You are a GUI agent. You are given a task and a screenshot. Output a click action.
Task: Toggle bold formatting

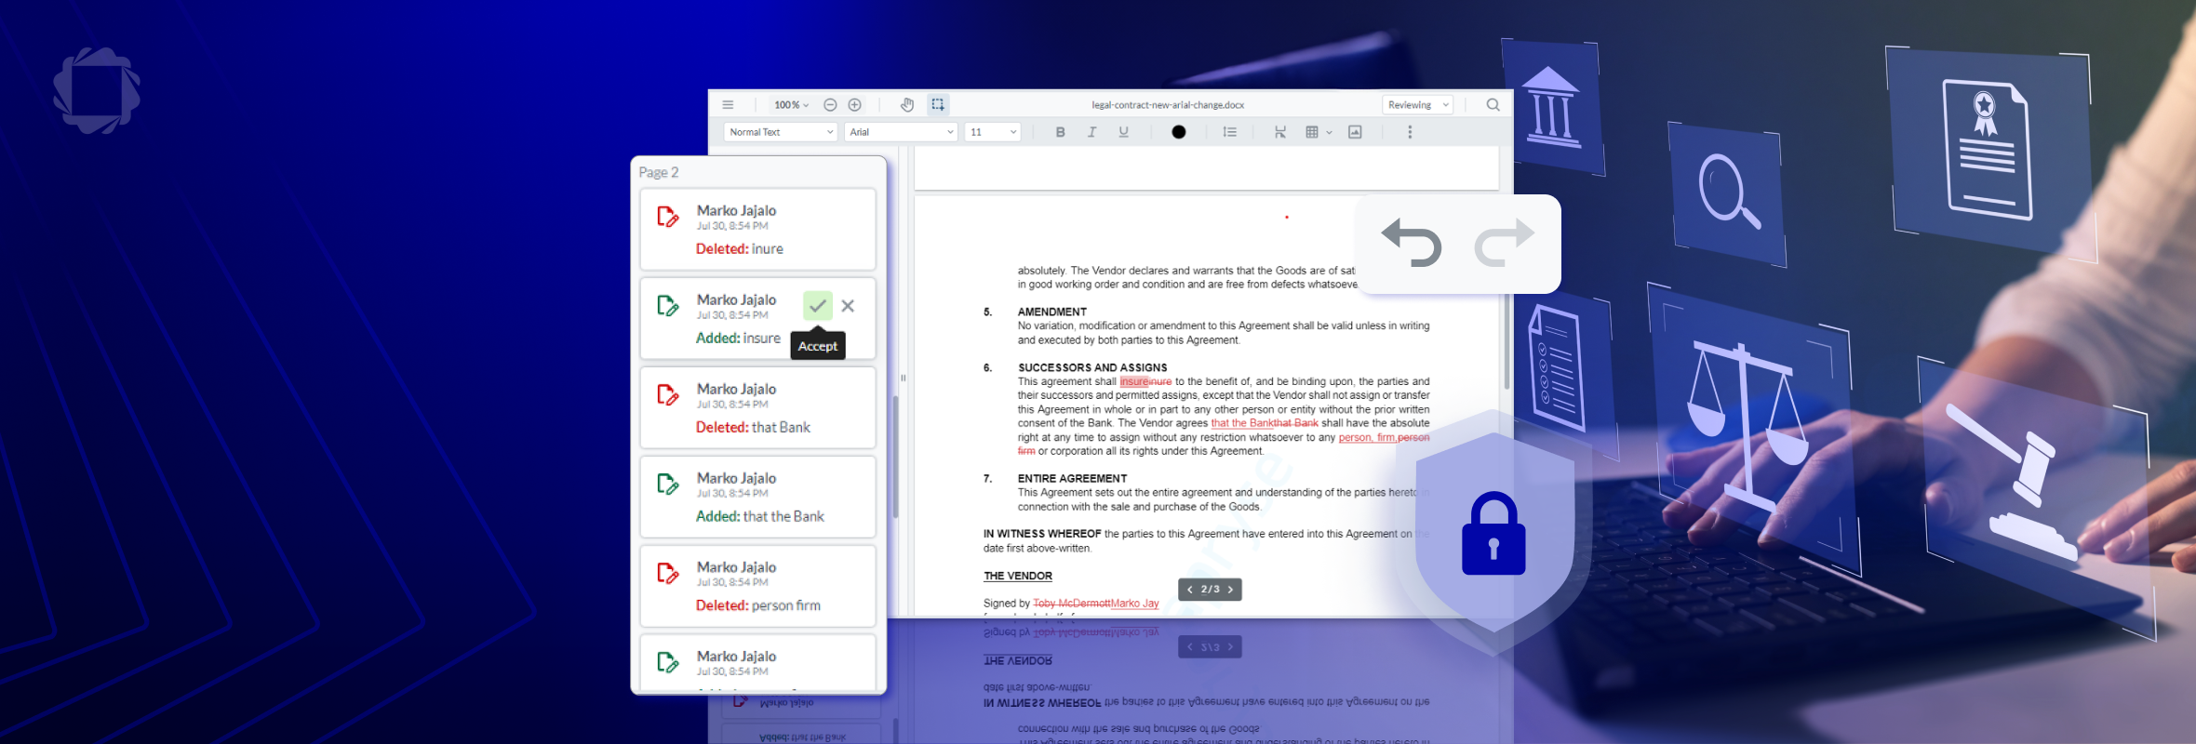coord(1060,132)
